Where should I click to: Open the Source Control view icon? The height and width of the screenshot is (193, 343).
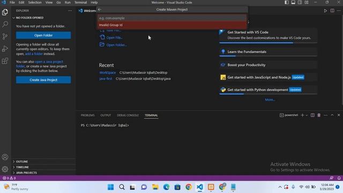(x=5, y=36)
